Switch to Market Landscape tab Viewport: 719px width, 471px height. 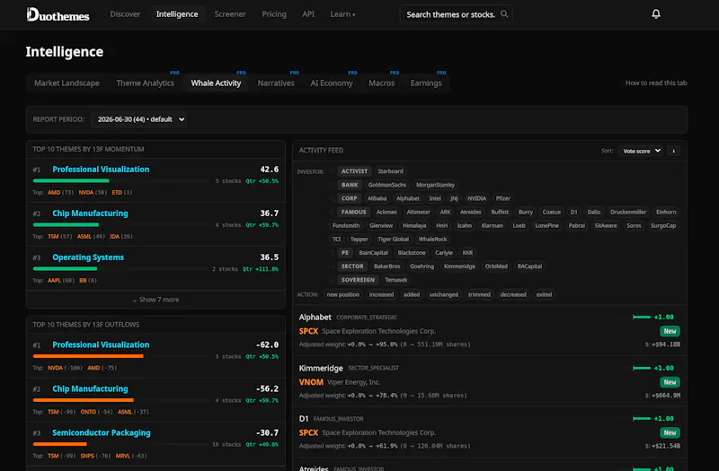(67, 83)
